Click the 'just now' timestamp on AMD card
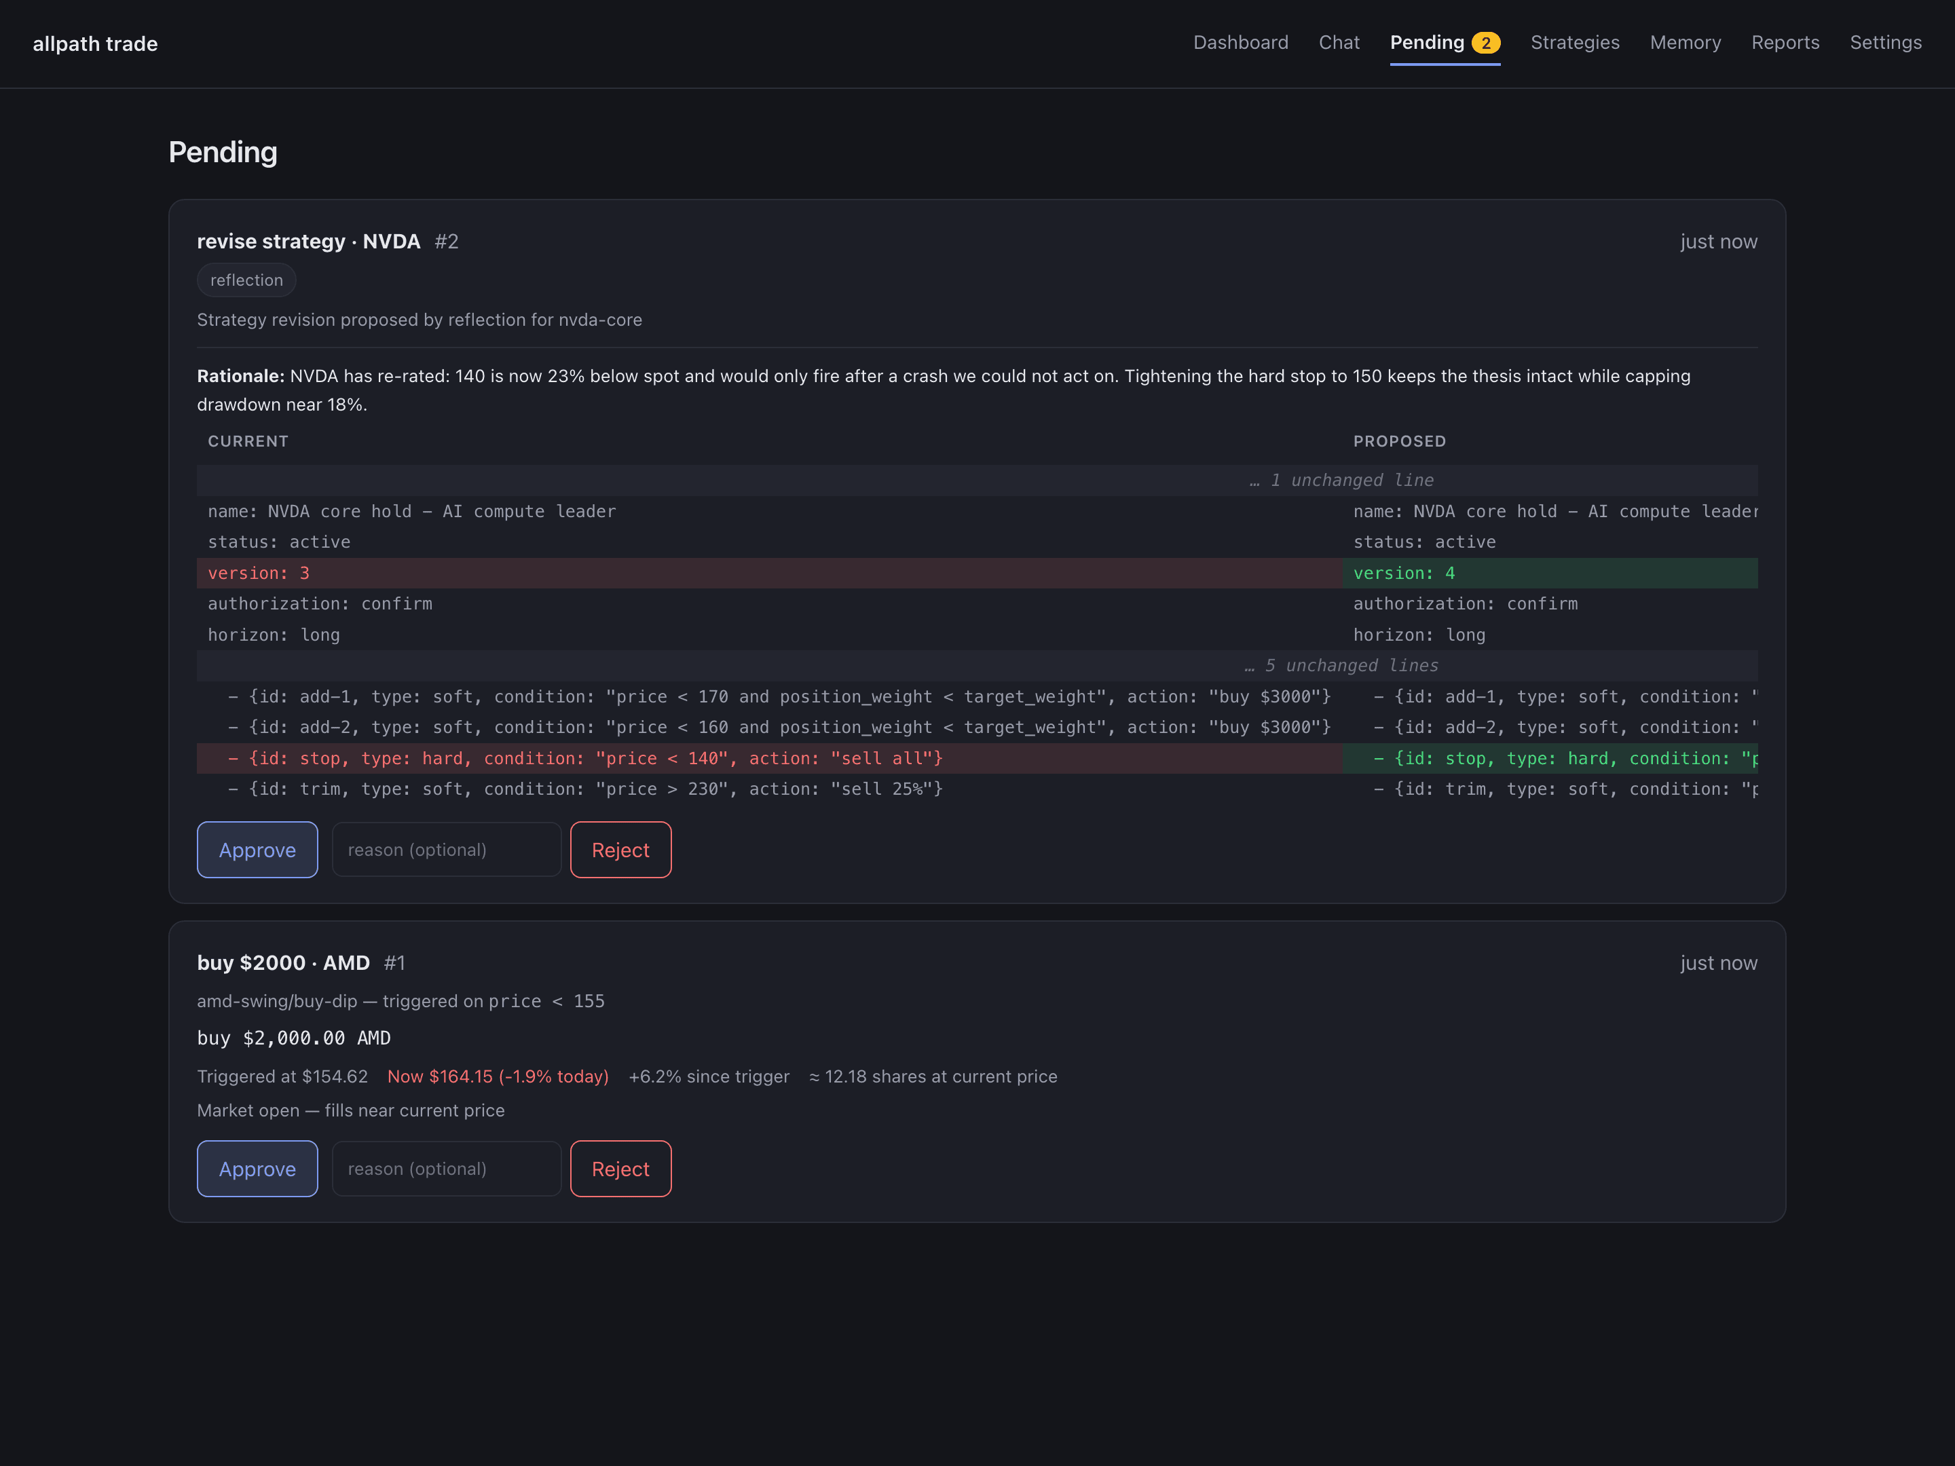This screenshot has width=1955, height=1466. [1718, 962]
